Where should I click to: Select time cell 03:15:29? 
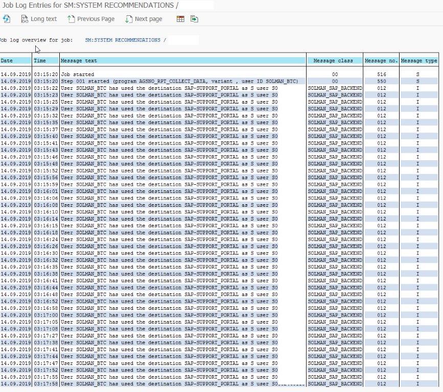[46, 109]
